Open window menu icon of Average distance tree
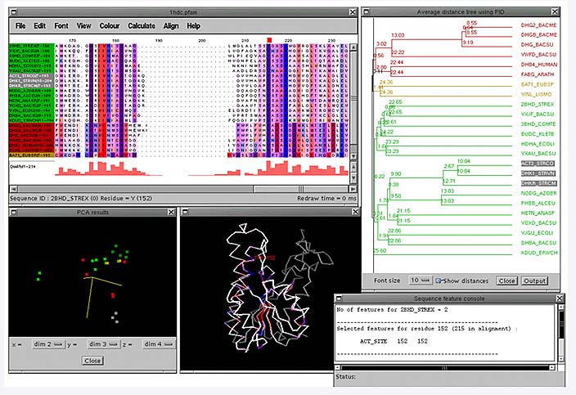This screenshot has width=576, height=395. tap(367, 11)
